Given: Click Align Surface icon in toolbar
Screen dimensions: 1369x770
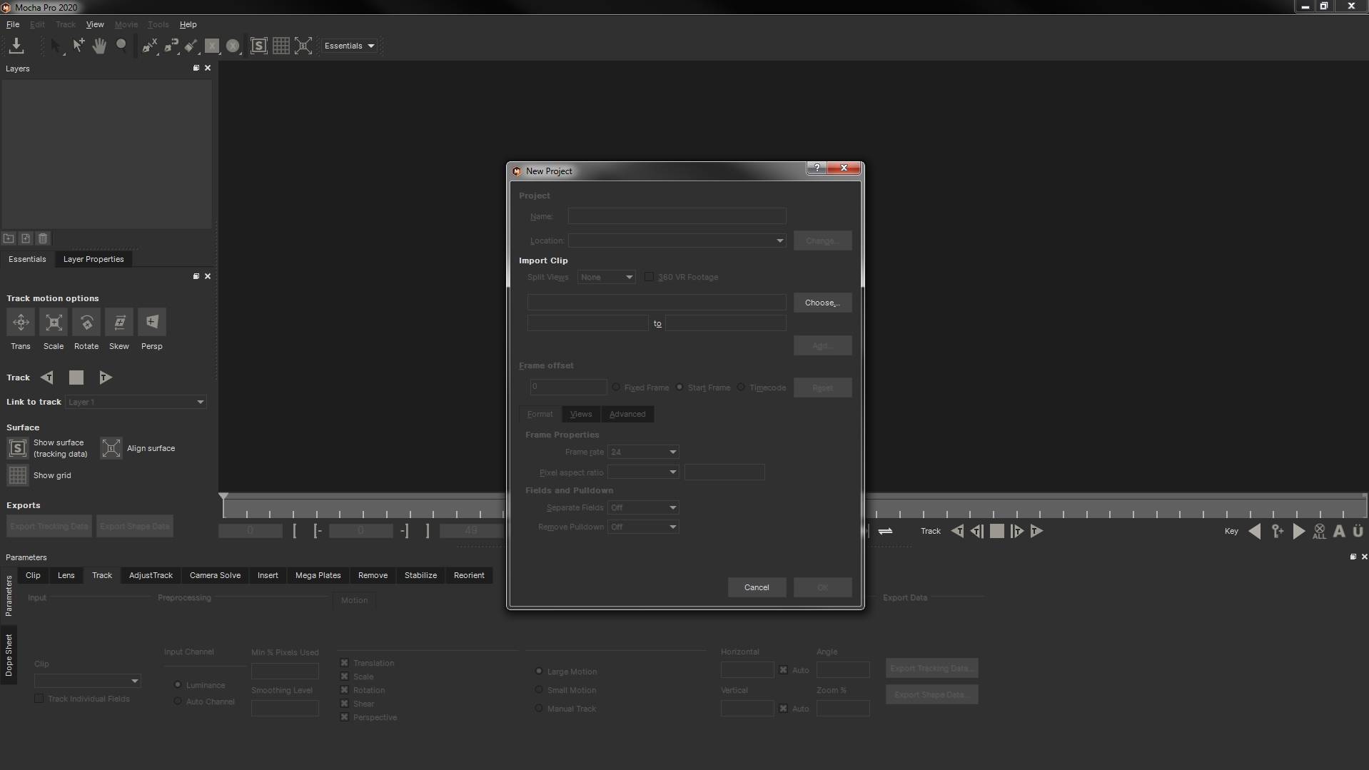Looking at the screenshot, I should pyautogui.click(x=303, y=46).
